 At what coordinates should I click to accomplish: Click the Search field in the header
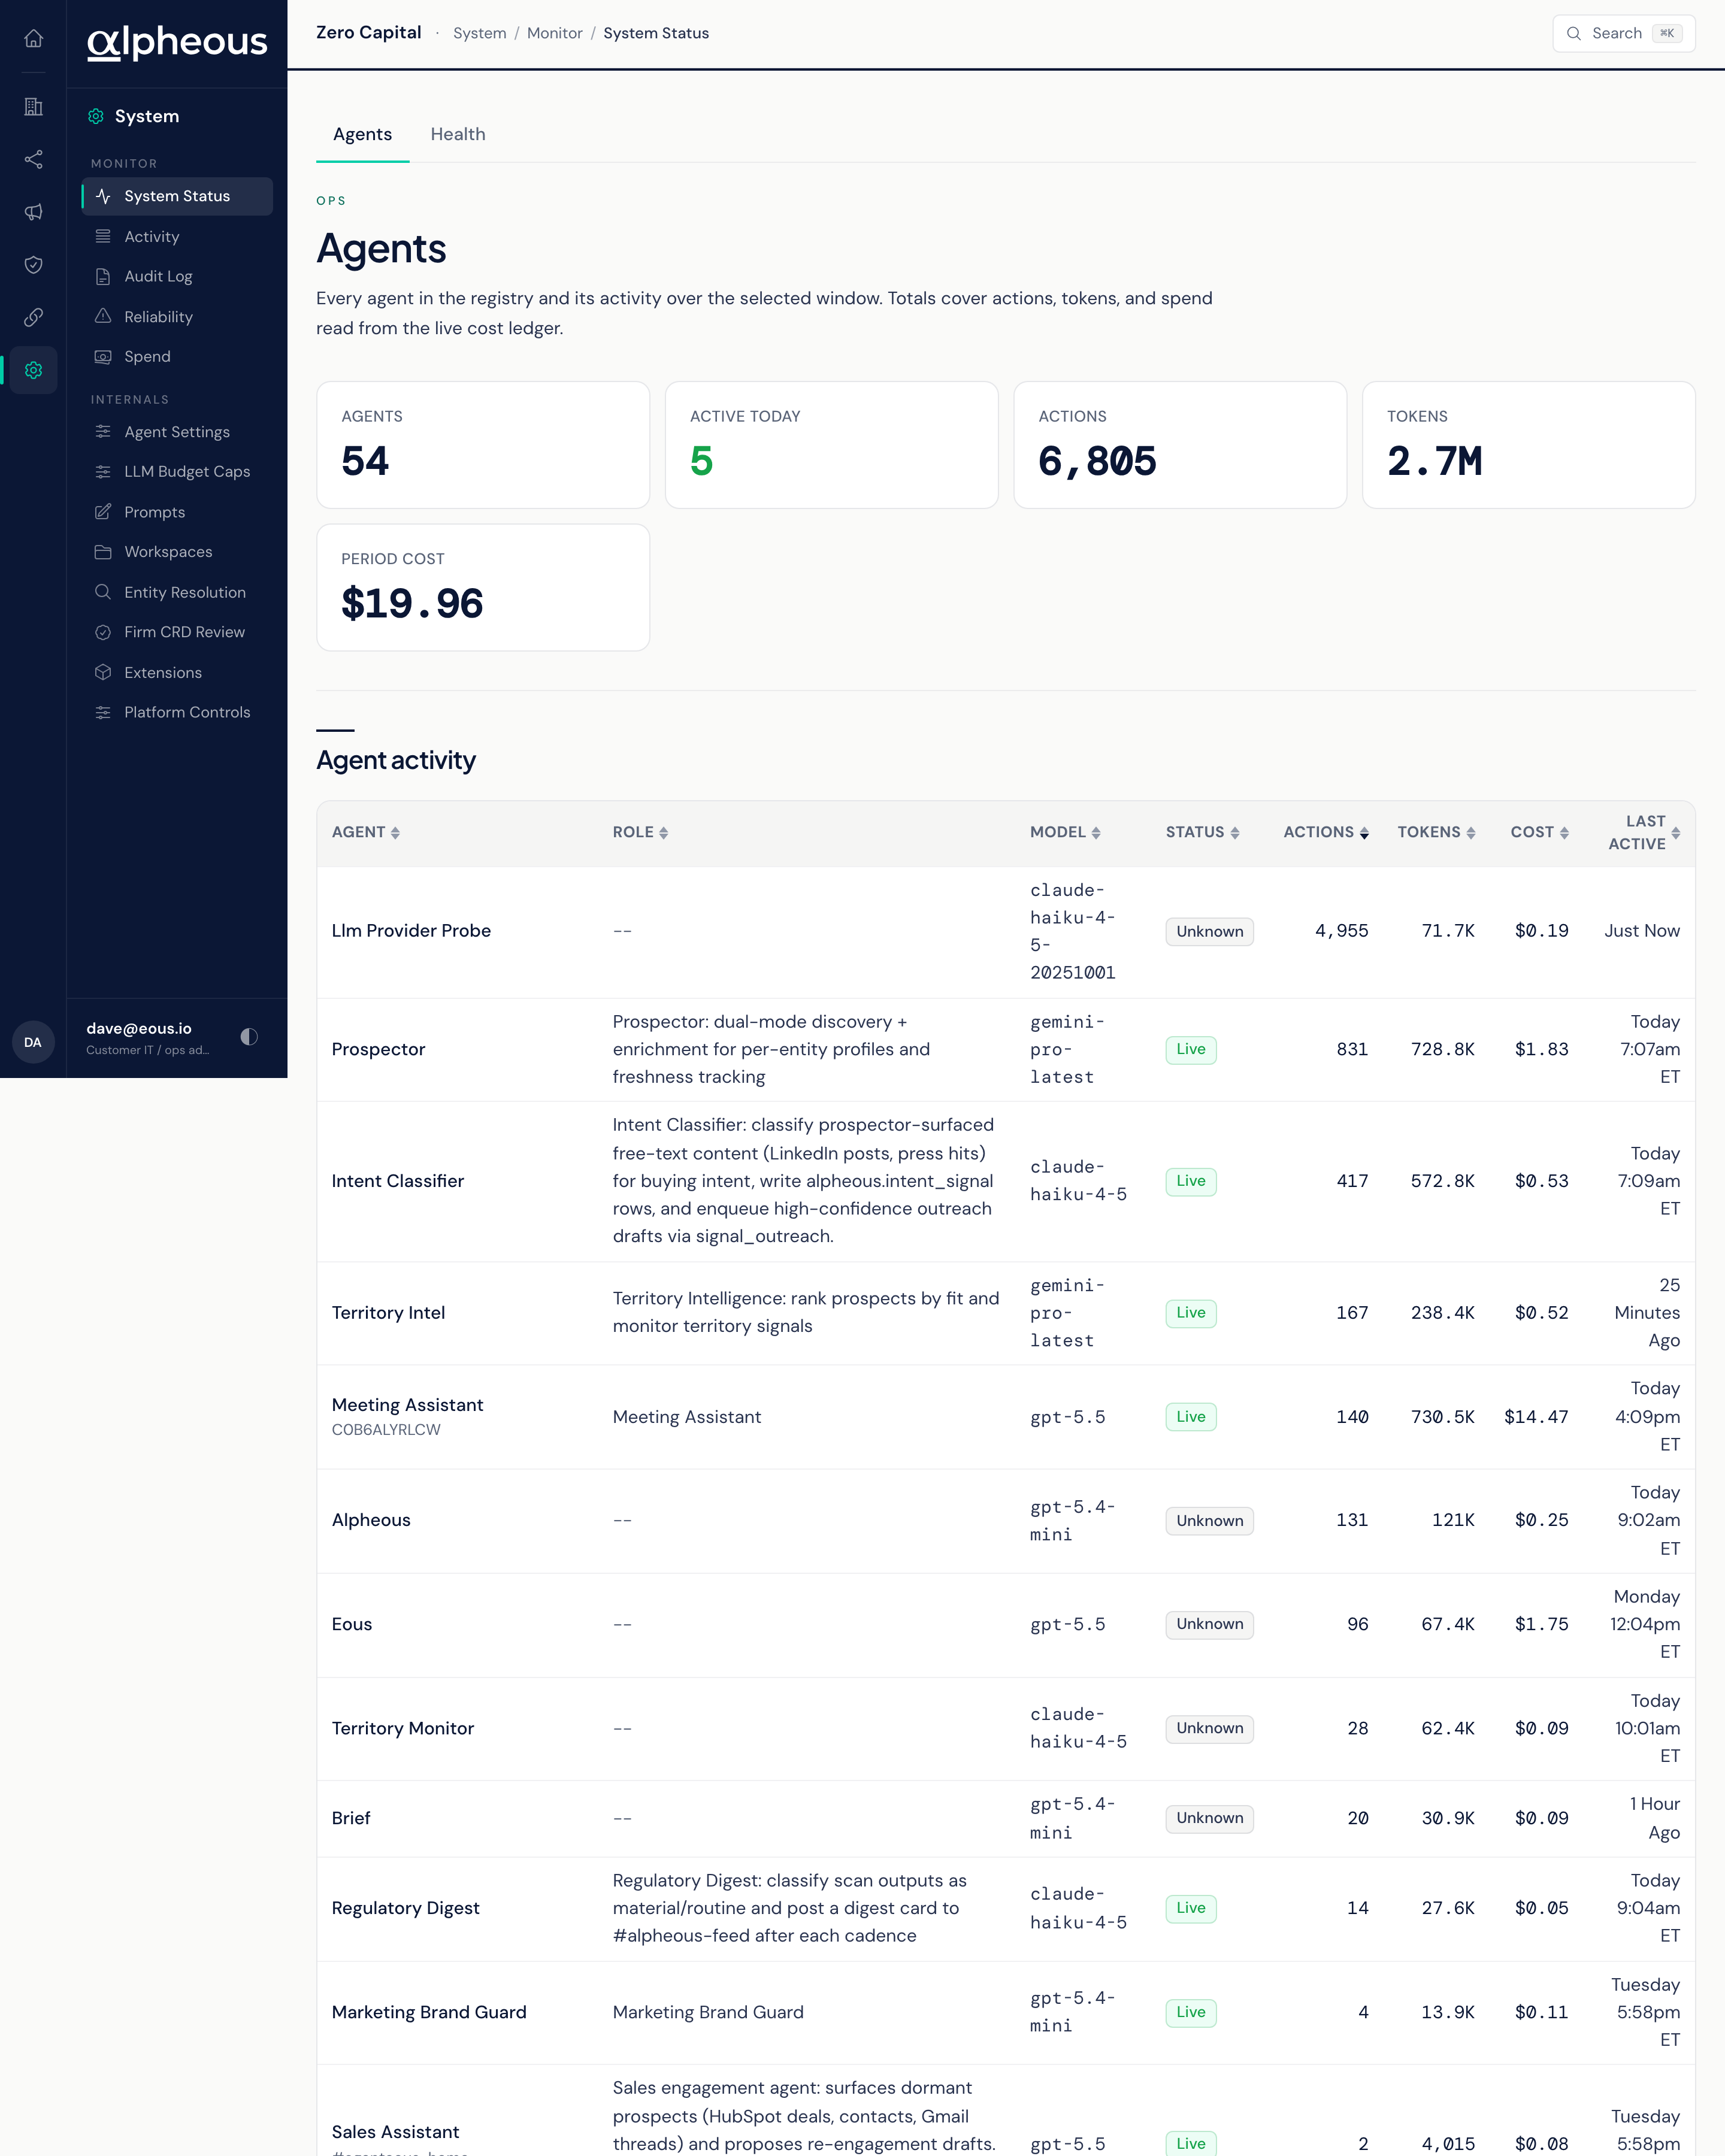coord(1623,33)
